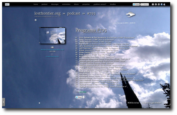Click the Tweet button
Viewport: 177px width, 115px height.
[79, 97]
